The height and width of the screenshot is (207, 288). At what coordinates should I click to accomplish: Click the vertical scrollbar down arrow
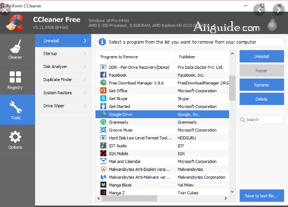coord(232,192)
